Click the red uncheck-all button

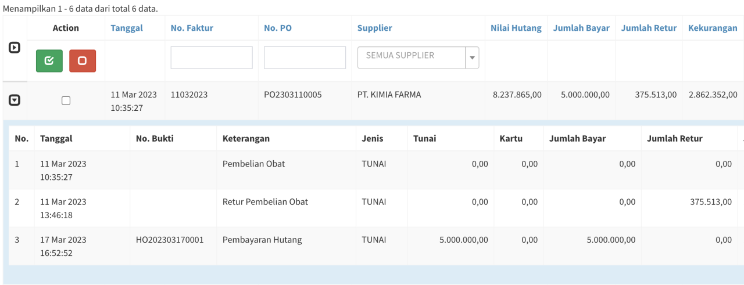(x=83, y=61)
